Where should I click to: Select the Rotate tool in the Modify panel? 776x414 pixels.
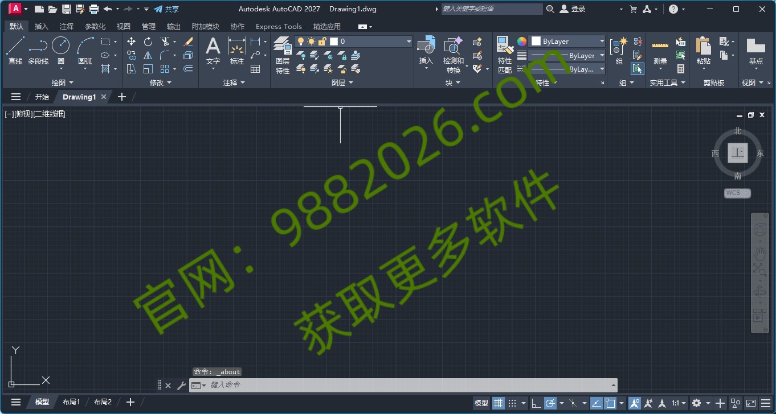tap(148, 42)
